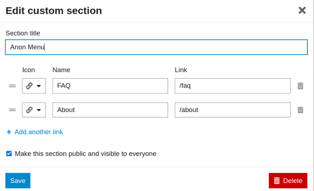
Task: Open the icon dropdown for the About link
Action: (34, 110)
